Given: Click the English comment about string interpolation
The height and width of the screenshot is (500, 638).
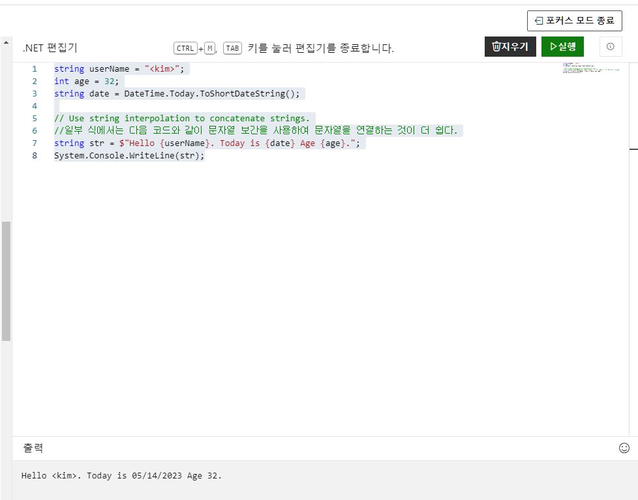Looking at the screenshot, I should point(182,119).
